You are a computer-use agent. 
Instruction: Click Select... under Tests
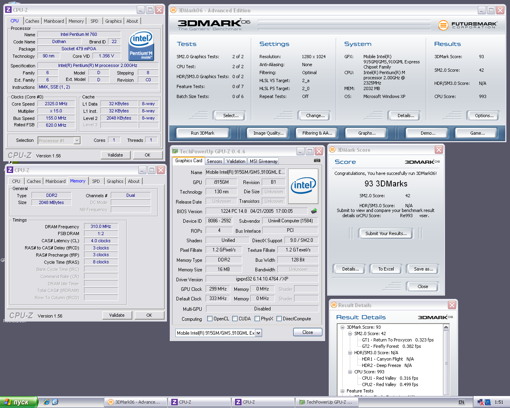pos(231,116)
